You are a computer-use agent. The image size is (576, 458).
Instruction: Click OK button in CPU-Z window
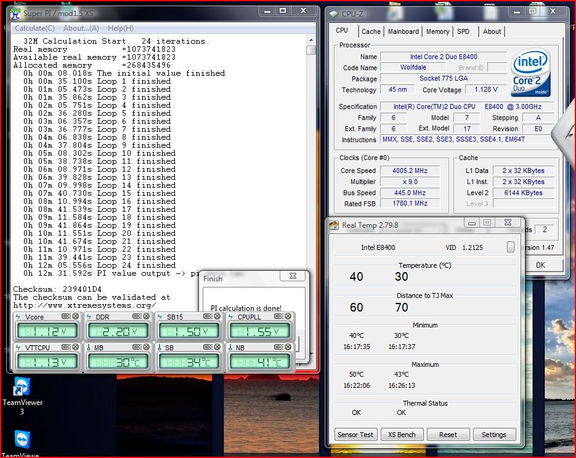tap(541, 265)
